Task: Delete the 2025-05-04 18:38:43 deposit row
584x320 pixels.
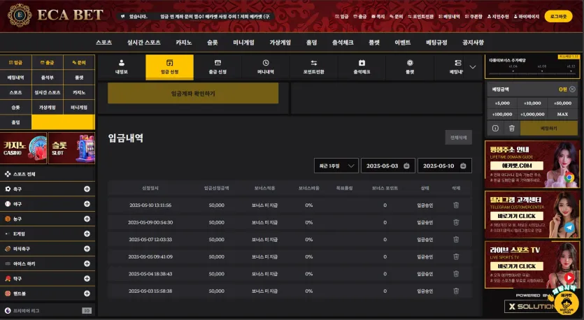Action: pos(456,273)
